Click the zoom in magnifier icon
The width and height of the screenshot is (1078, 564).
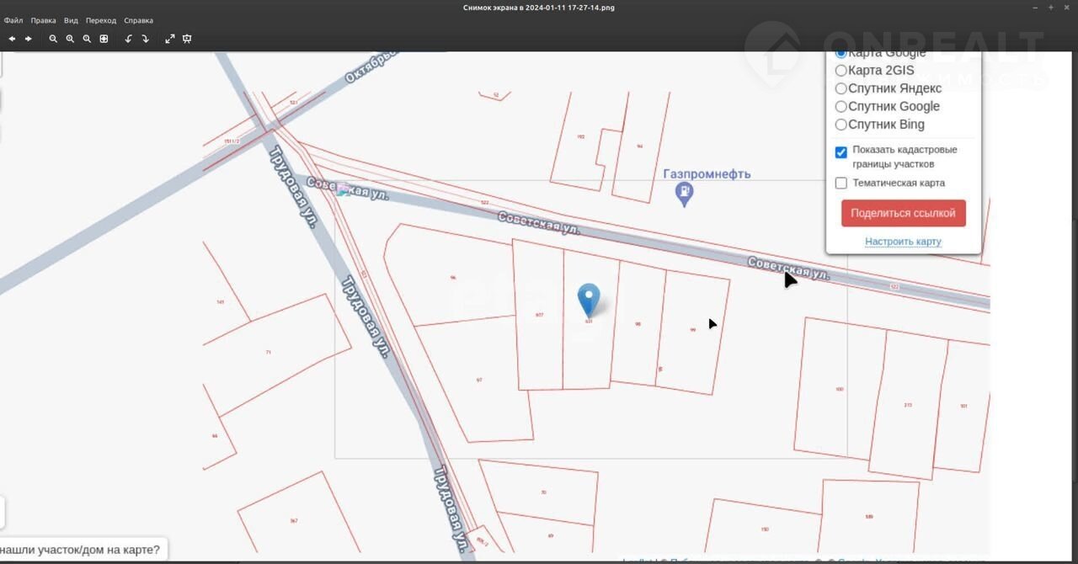click(70, 39)
